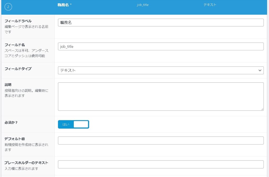Click the chevron arrow of フィールドタイプ dropdown
269x177 pixels.
260,70
